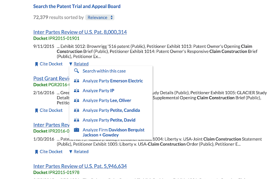The height and width of the screenshot is (179, 269).
Task: Click the party icon beside Petite, Candida
Action: [76, 110]
